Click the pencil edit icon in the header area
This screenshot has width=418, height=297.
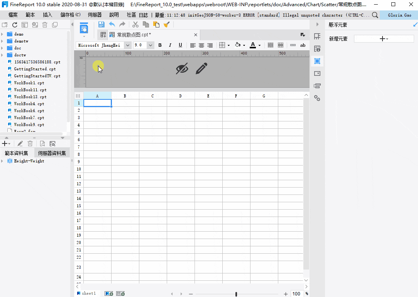coord(201,68)
